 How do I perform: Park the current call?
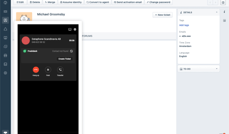[x=48, y=70]
